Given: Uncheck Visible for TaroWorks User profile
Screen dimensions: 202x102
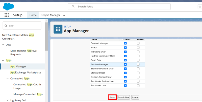Looking at the screenshot, I should click(125, 86).
